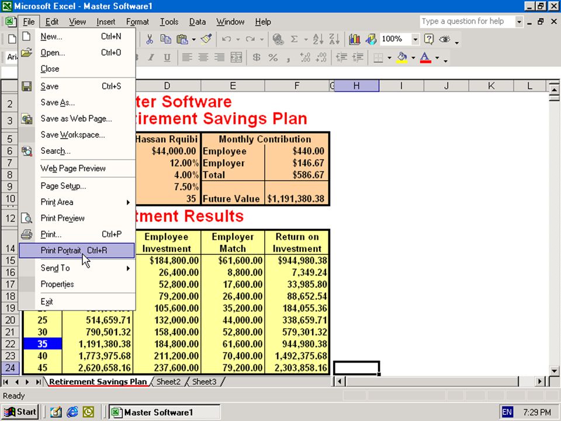Viewport: 561px width, 421px height.
Task: Choose Save As from File menu
Action: pos(77,102)
